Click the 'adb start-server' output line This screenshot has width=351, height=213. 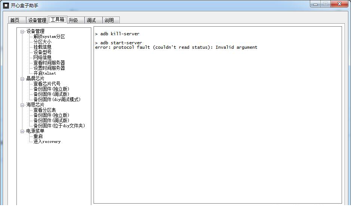[x=119, y=43]
